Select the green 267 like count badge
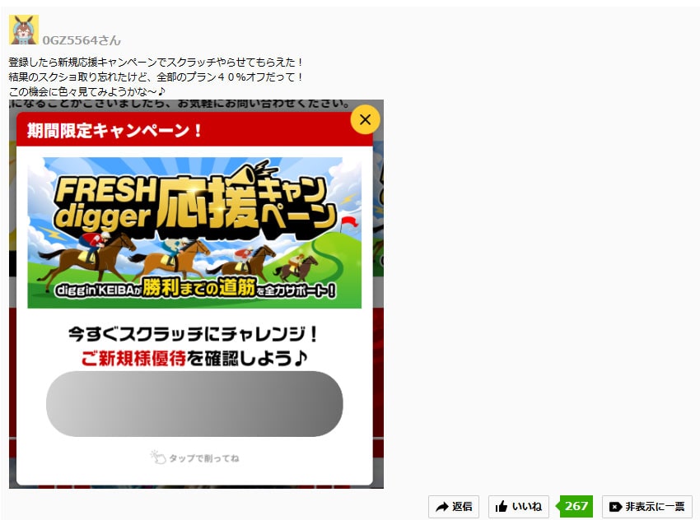 click(575, 506)
